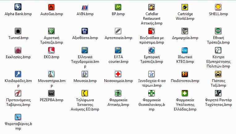
Task: Click the 'Εμπορική Τράπεζα.bmp' file name
Action: click(x=152, y=59)
